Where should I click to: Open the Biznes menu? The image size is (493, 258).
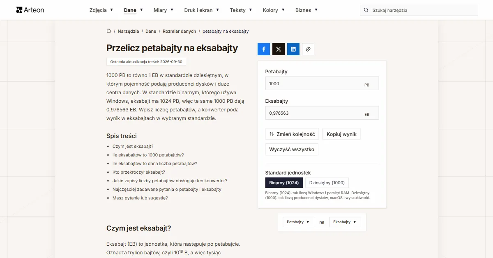(x=306, y=10)
